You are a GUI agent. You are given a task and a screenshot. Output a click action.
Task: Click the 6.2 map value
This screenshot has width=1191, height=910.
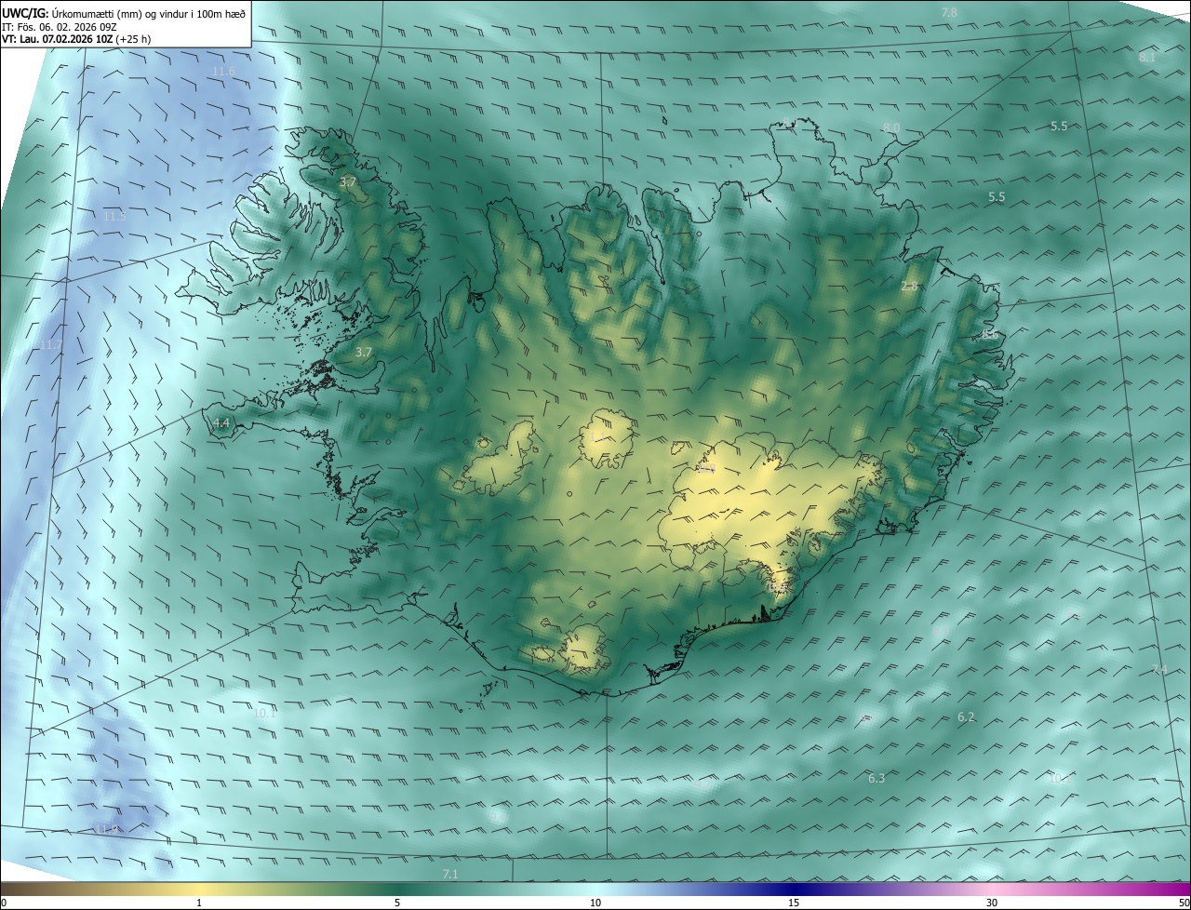tap(966, 716)
